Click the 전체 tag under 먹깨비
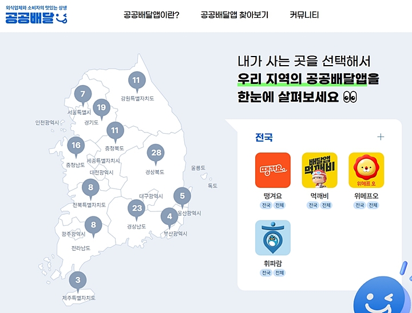Image resolution: width=412 pixels, height=313 pixels. [x=326, y=205]
